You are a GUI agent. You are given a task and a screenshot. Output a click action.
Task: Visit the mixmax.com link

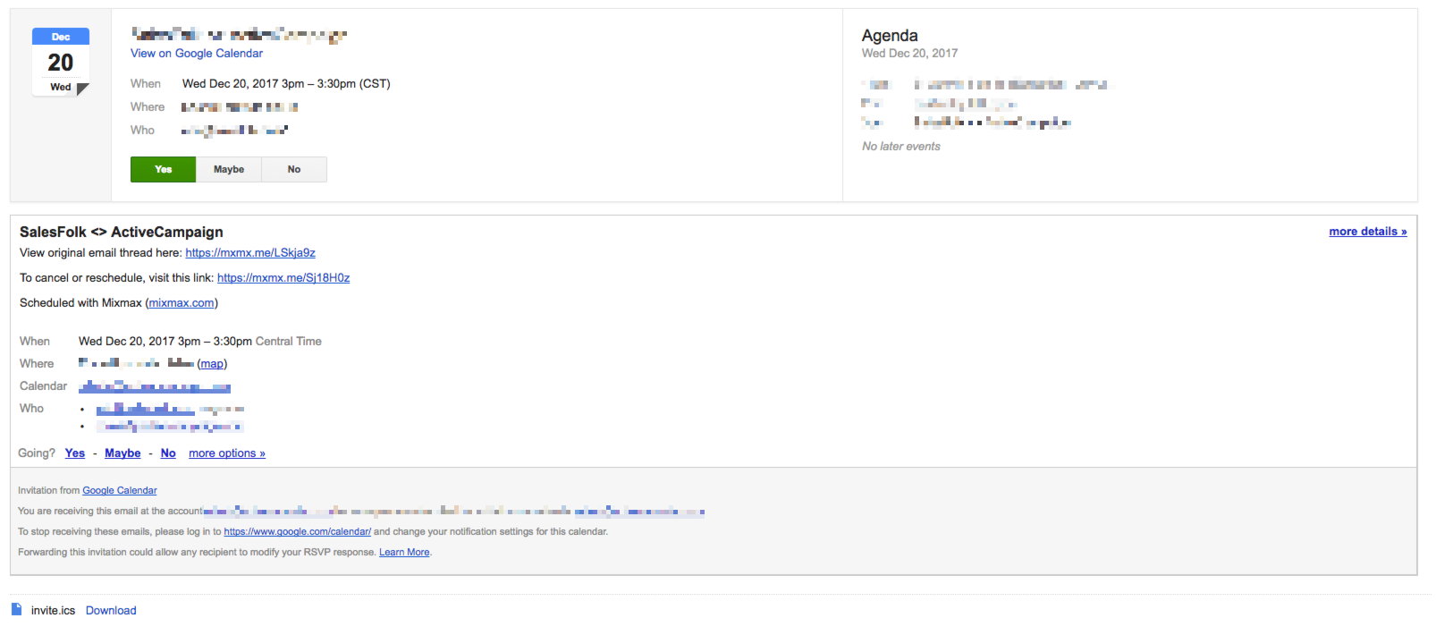tap(182, 303)
